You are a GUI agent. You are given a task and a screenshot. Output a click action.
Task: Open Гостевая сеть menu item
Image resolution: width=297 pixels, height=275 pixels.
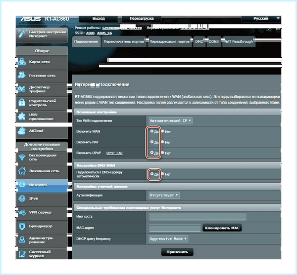42,76
